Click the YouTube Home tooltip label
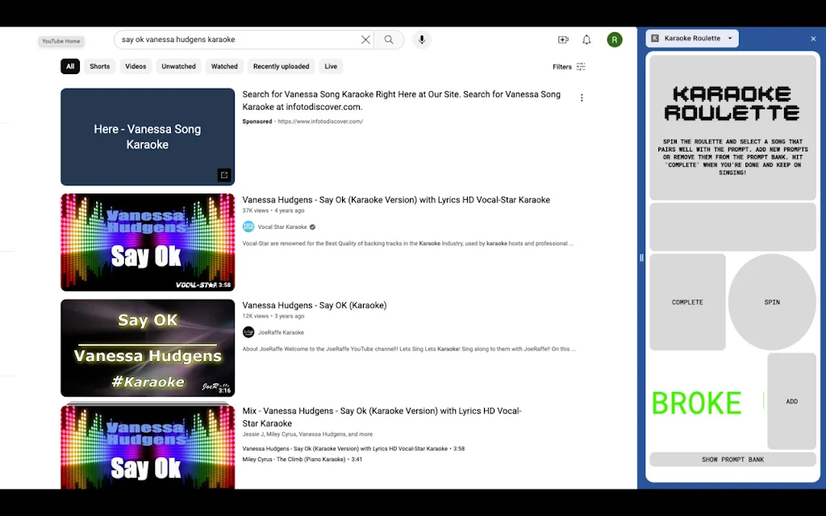This screenshot has width=826, height=516. [61, 41]
